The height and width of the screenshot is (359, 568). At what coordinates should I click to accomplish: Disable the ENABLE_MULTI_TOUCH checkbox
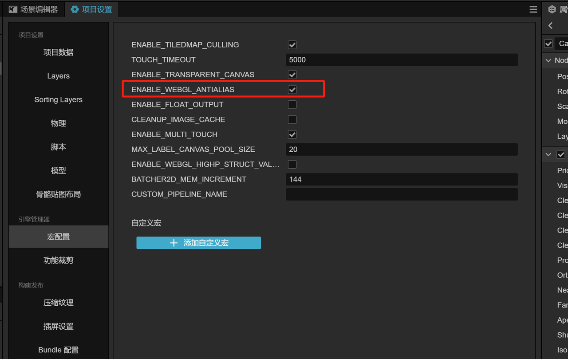click(x=292, y=134)
